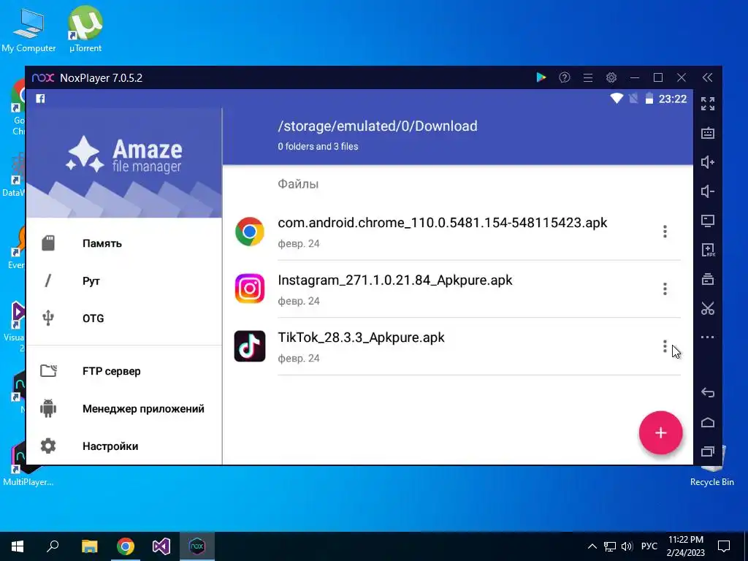Click NoxPlayer taskbar icon
This screenshot has width=748, height=561.
[197, 546]
